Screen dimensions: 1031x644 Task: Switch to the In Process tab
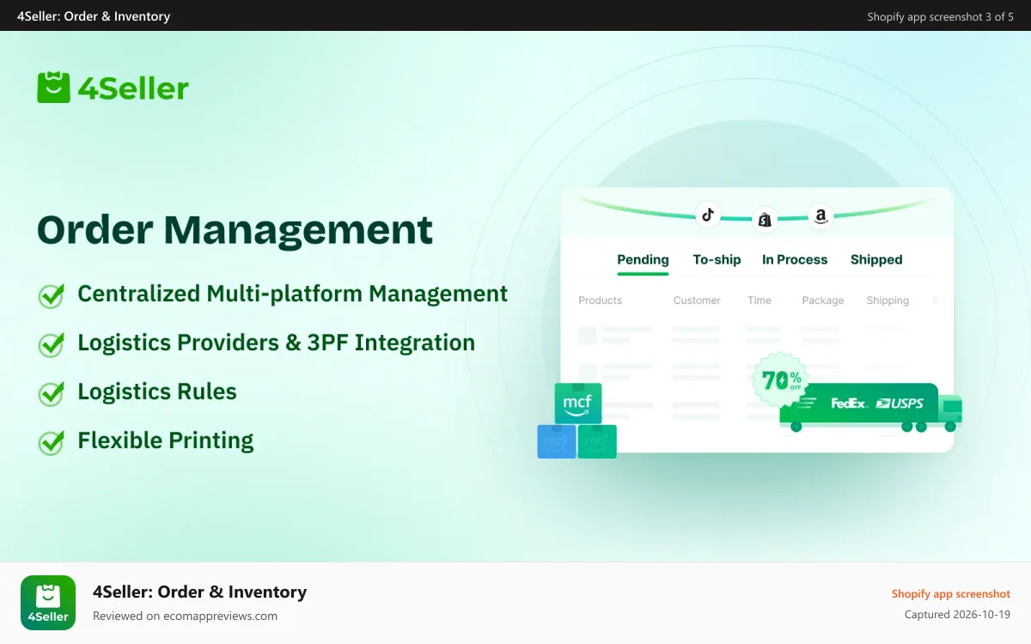(795, 259)
